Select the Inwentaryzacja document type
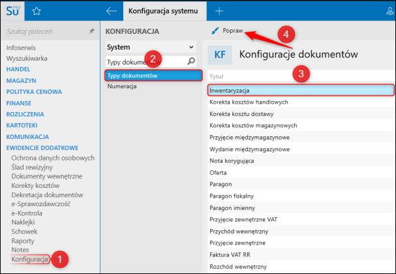The height and width of the screenshot is (274, 396). 301,90
